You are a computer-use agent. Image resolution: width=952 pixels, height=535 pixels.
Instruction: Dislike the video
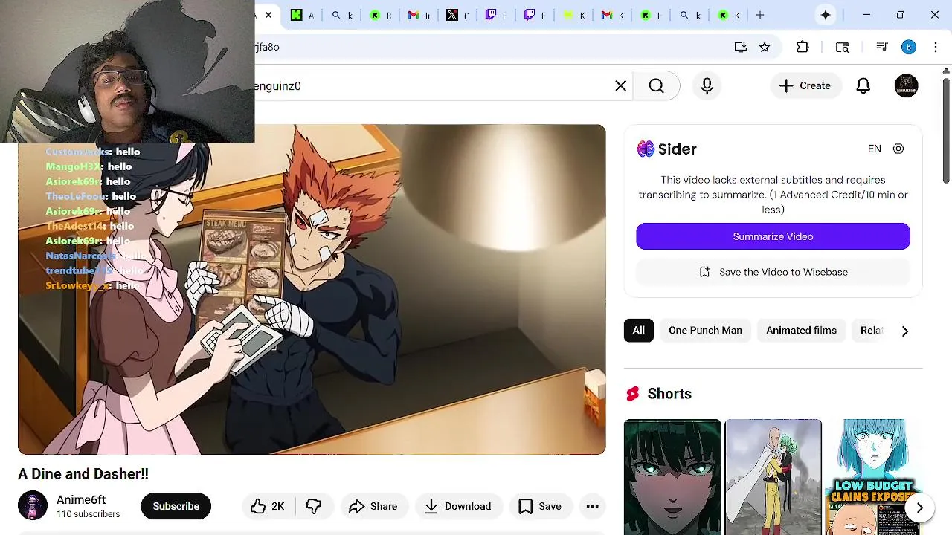click(314, 506)
